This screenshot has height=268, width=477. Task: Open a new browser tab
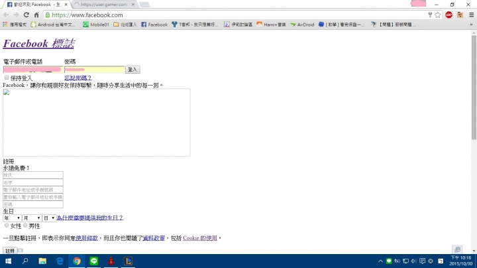[x=144, y=5]
